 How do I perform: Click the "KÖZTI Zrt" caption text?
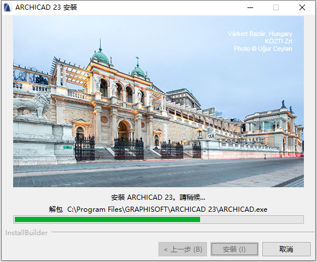click(x=278, y=41)
